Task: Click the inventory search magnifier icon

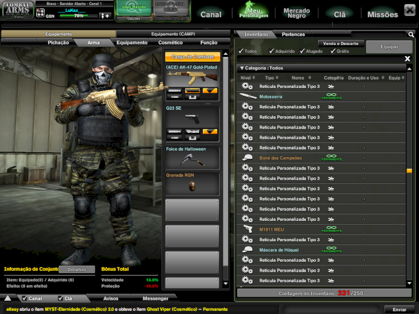Action: (411, 34)
